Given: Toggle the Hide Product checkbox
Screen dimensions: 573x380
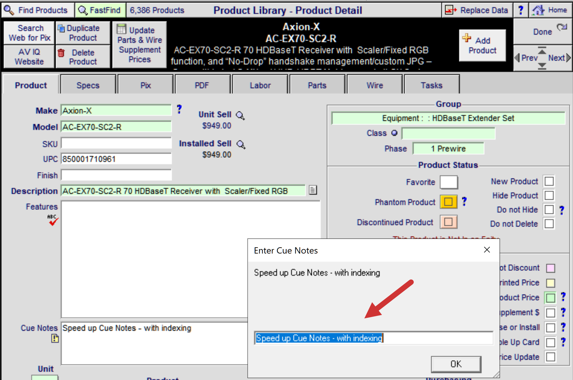Looking at the screenshot, I should point(549,196).
